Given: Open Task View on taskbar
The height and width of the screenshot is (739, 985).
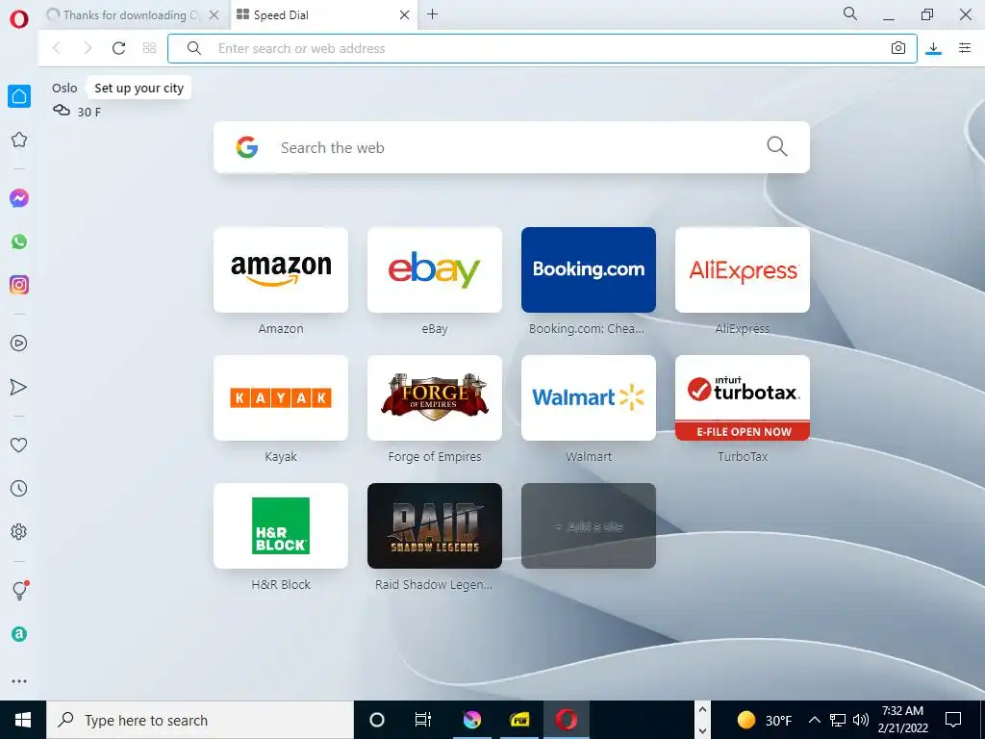Looking at the screenshot, I should pyautogui.click(x=423, y=720).
